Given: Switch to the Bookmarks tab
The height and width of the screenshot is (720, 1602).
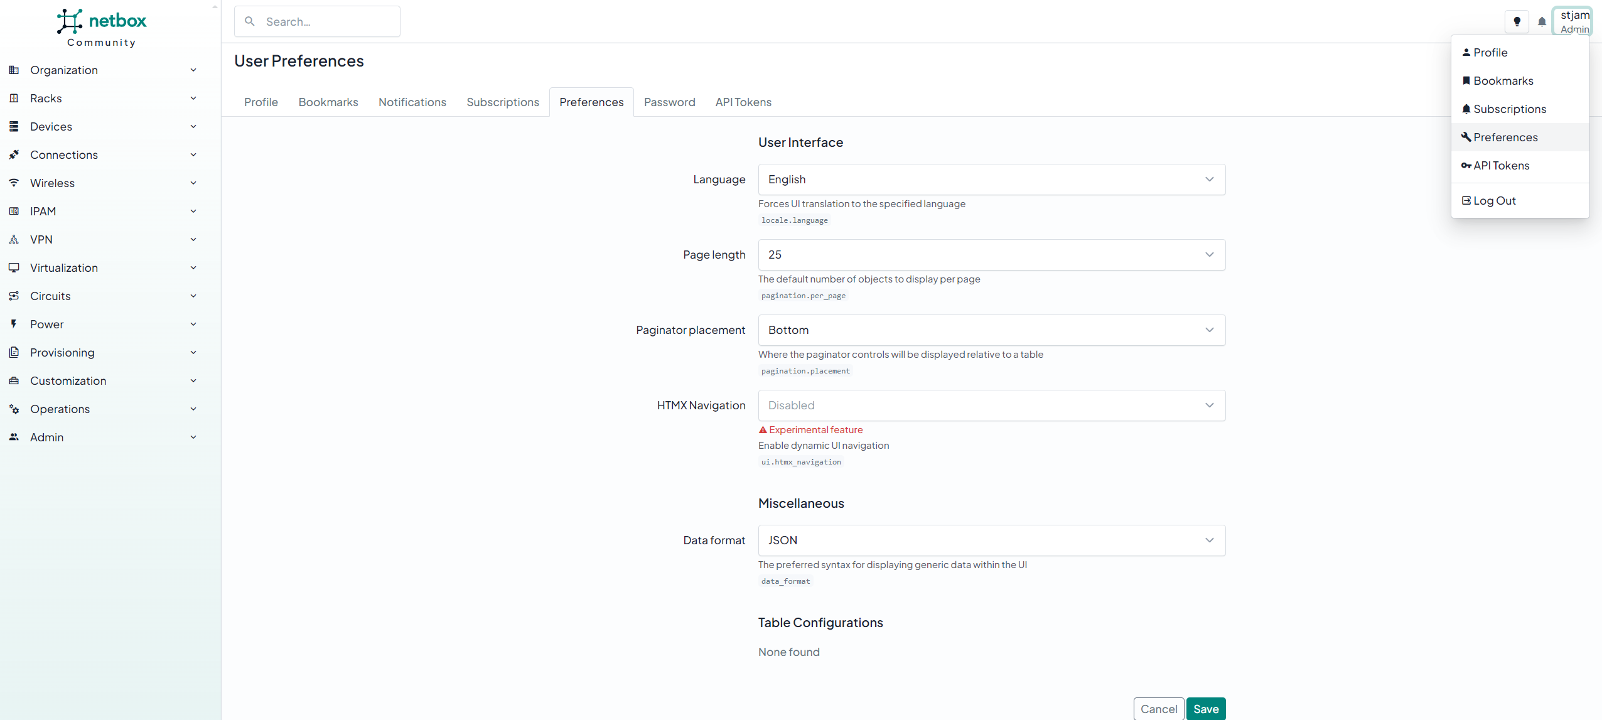Looking at the screenshot, I should [328, 102].
